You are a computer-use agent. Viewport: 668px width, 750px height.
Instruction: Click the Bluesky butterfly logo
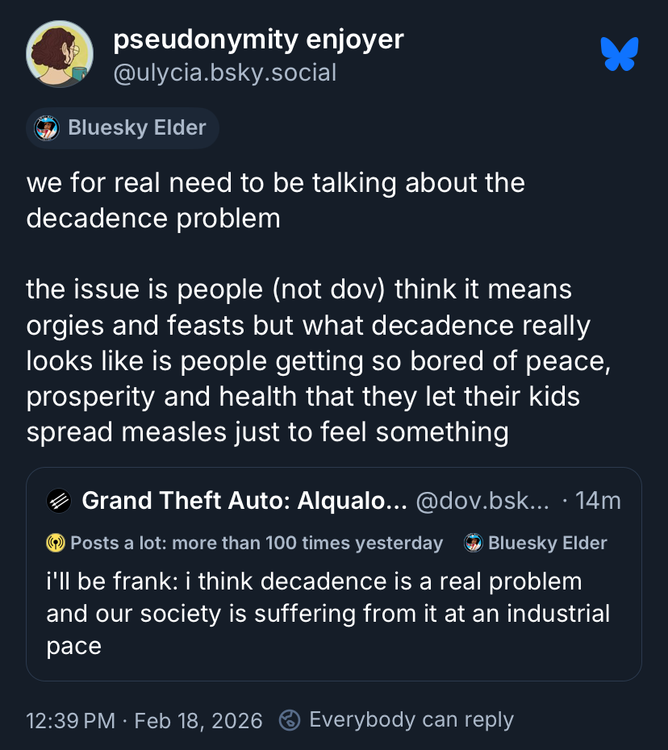(620, 54)
